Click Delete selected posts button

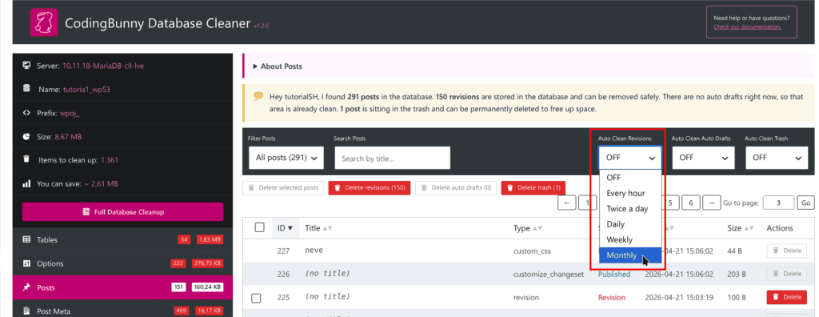click(x=284, y=188)
